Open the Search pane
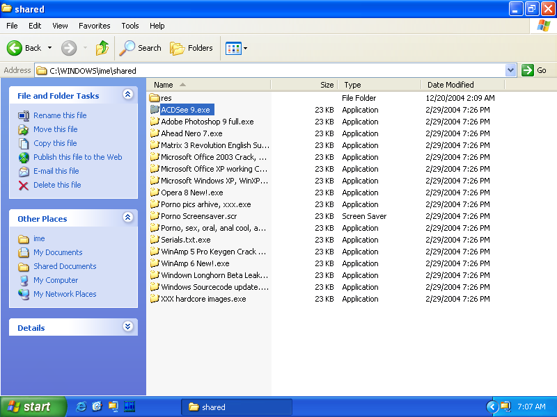Viewport: 557px width, 417px height. (x=141, y=48)
